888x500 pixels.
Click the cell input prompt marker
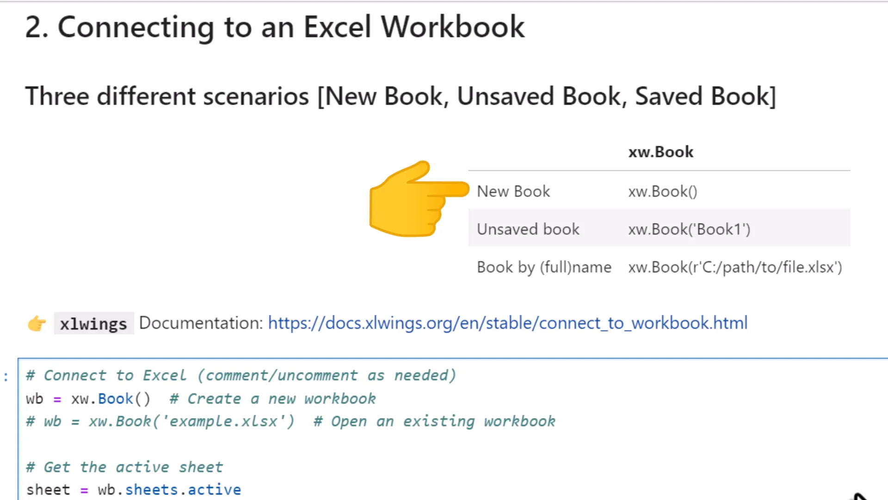click(6, 376)
